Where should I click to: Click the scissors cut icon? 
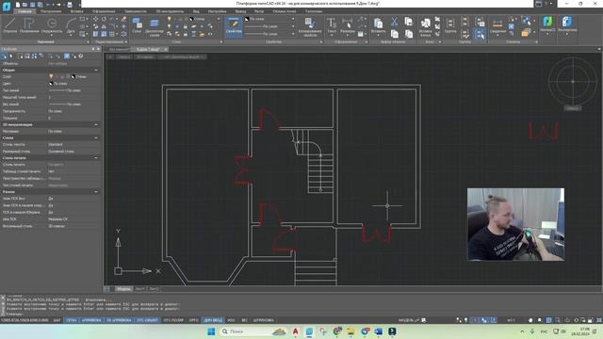(x=394, y=22)
